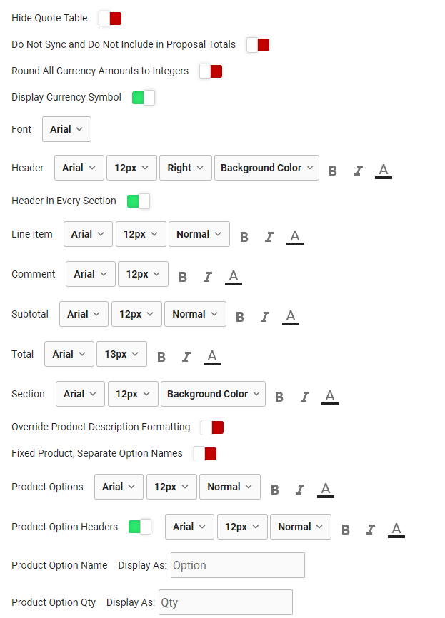Apply italic to the Subtotal row

click(265, 316)
